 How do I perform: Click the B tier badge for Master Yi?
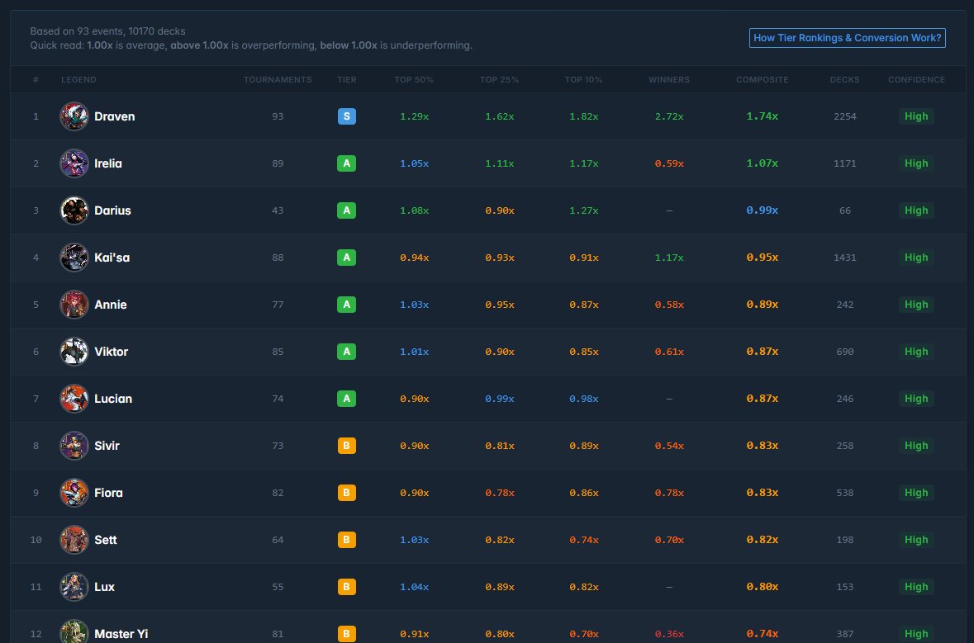pyautogui.click(x=347, y=634)
